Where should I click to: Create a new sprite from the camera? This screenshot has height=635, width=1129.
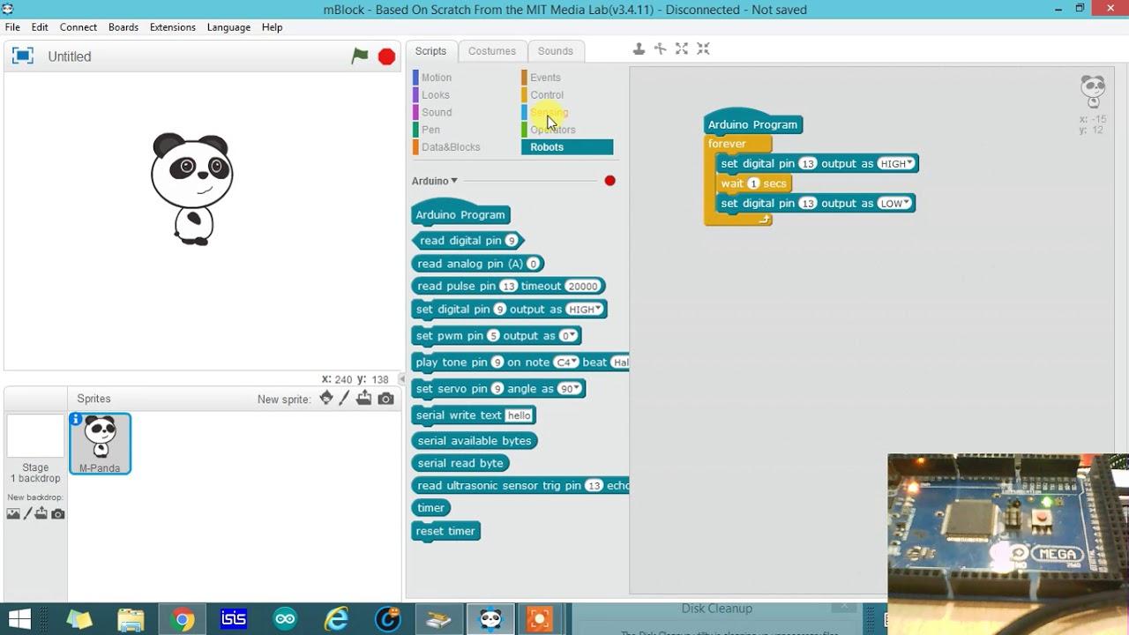point(385,399)
